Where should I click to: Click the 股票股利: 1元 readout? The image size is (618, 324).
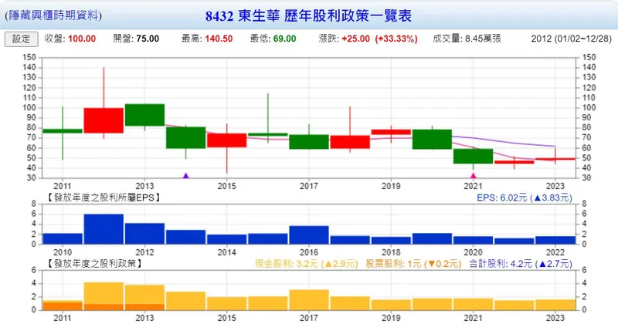click(x=413, y=264)
